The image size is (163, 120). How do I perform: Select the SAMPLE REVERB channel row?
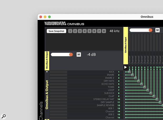86,105
